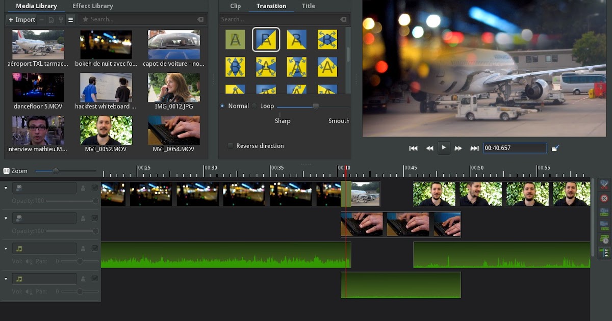Image resolution: width=612 pixels, height=321 pixels.
Task: Select the Normal transition mode radio
Action: (x=222, y=106)
